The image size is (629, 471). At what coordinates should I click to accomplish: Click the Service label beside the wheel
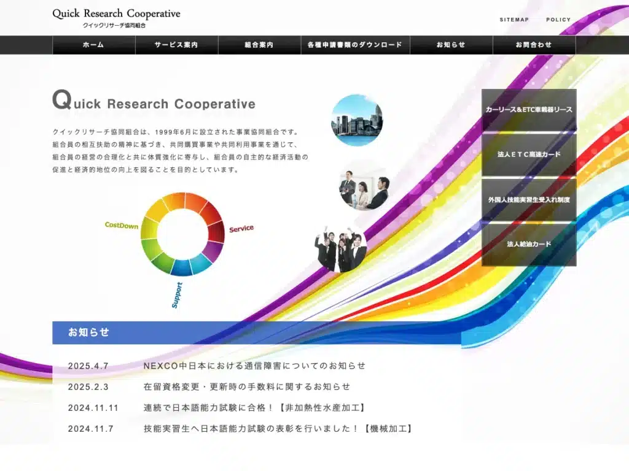click(x=241, y=229)
